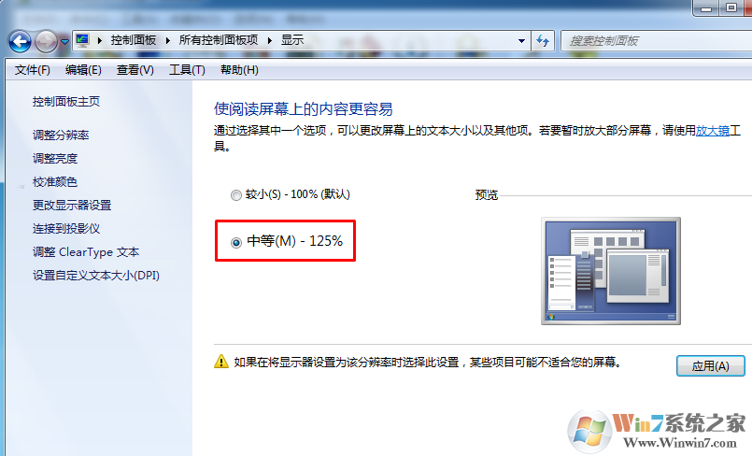
Task: Expand the arrow after 所有控制面板项 breadcrumb
Action: 270,41
